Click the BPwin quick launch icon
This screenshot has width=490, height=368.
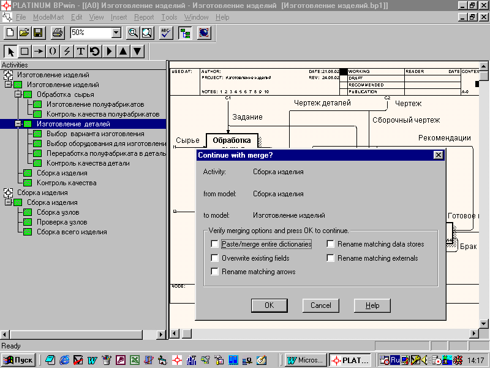pyautogui.click(x=177, y=360)
